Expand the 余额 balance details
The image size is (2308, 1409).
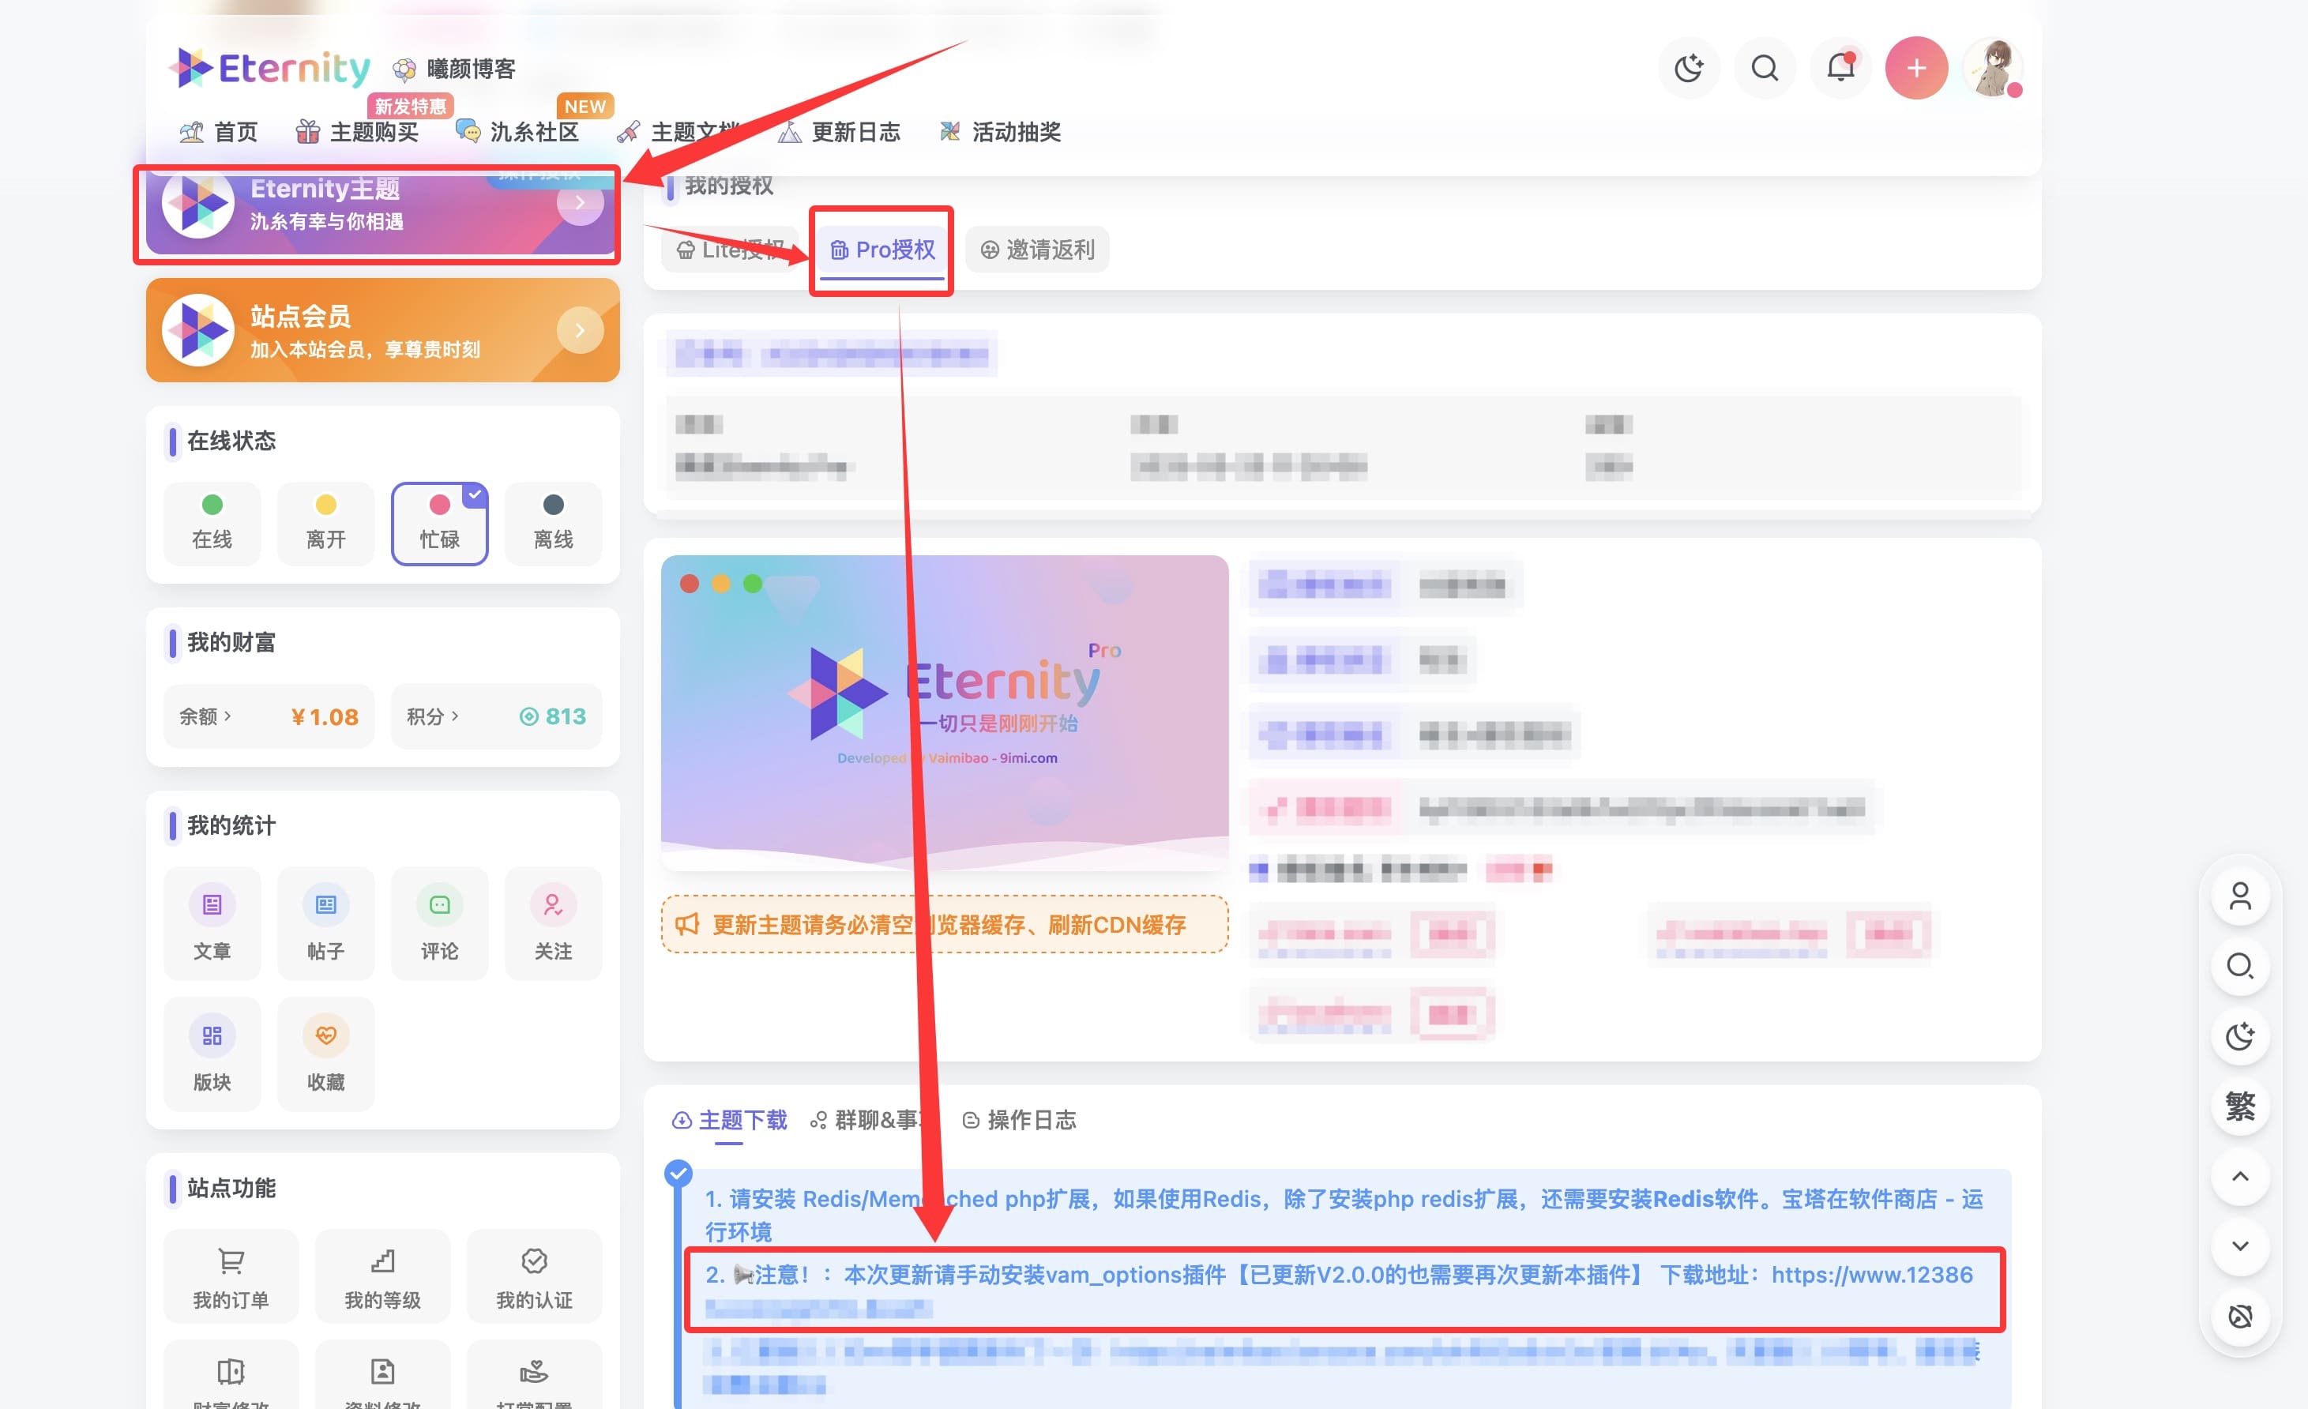[x=205, y=716]
